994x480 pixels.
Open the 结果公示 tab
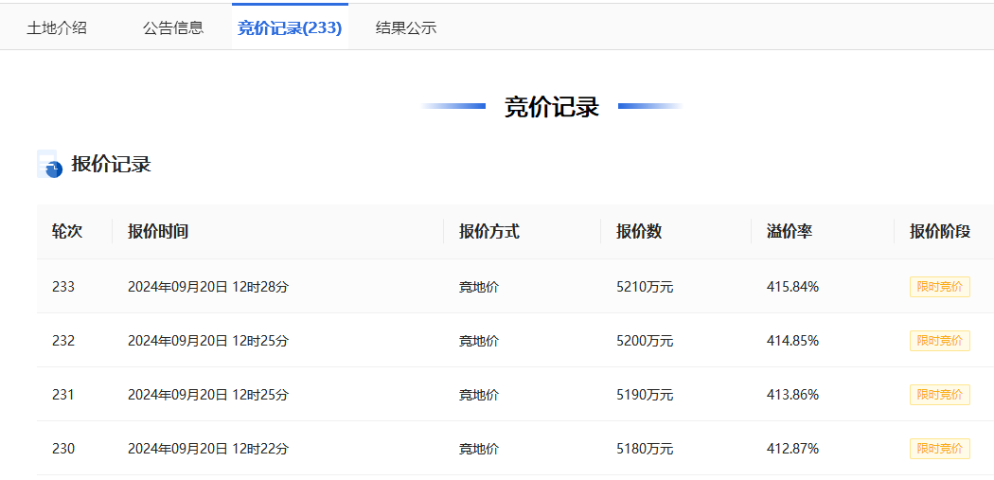(x=406, y=27)
